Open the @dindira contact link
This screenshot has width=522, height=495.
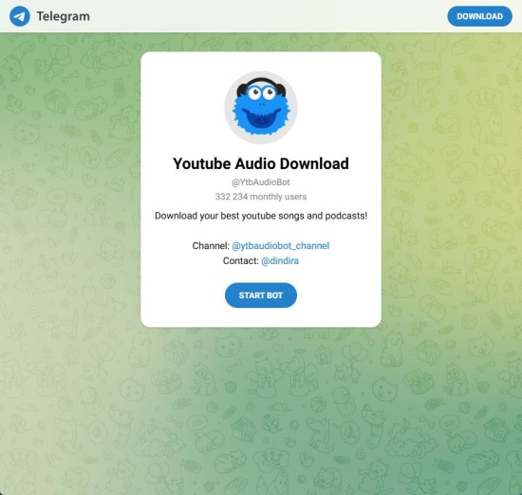coord(280,260)
